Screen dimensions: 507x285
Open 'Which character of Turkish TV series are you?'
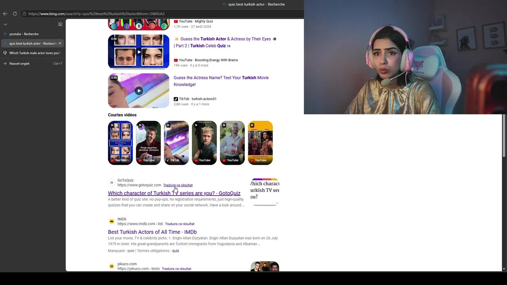(174, 193)
